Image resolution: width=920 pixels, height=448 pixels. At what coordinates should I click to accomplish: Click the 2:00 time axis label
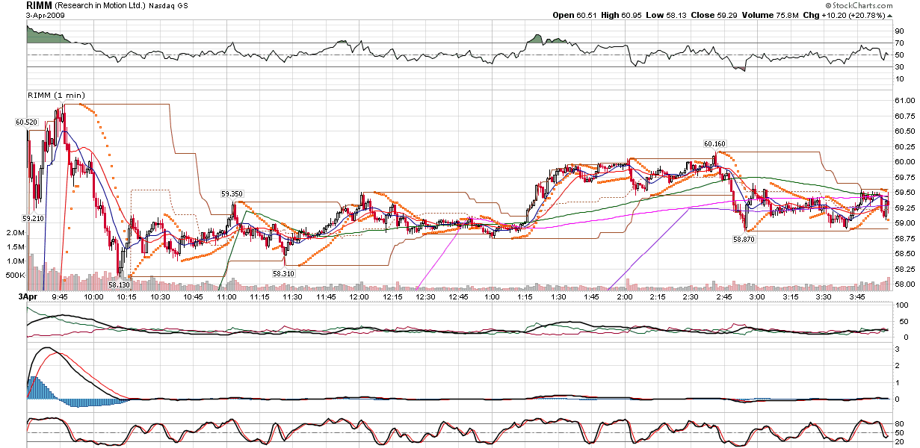pyautogui.click(x=625, y=296)
